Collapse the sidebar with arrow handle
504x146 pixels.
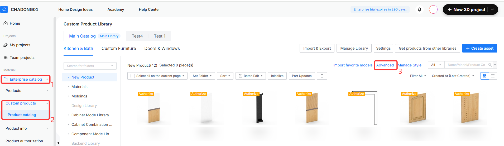(x=58, y=143)
